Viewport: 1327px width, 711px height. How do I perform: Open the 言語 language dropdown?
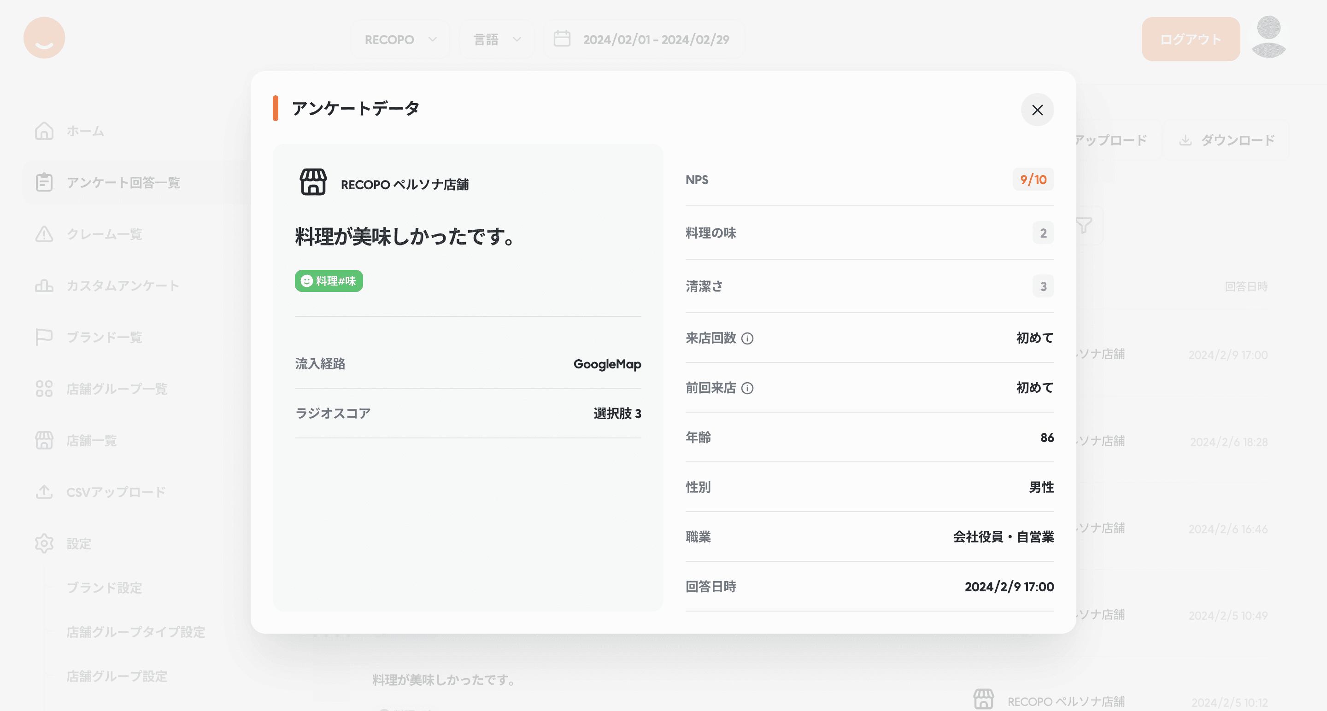click(x=497, y=40)
